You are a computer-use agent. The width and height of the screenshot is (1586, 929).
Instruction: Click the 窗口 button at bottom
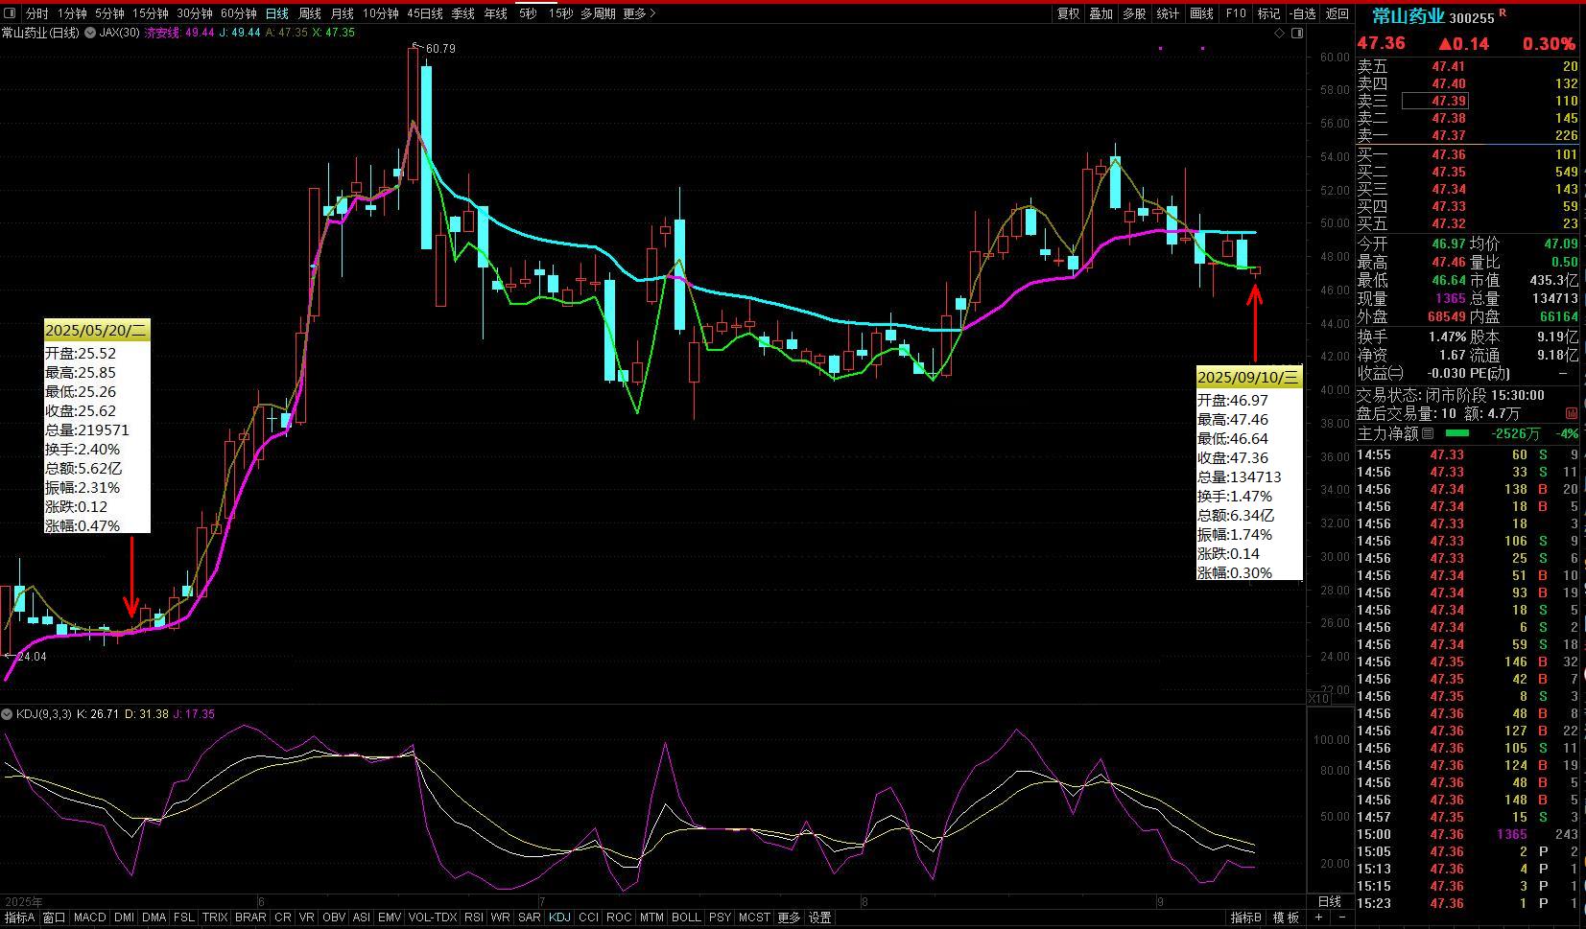55,917
